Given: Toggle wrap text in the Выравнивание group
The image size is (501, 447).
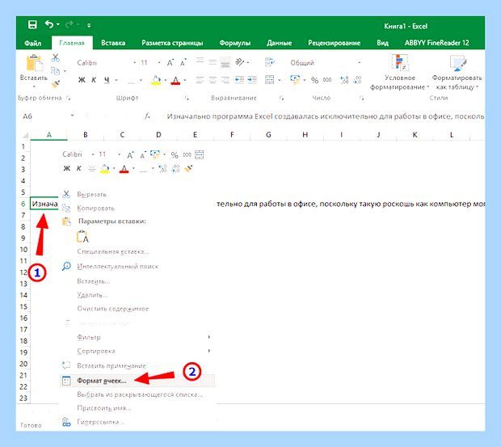Looking at the screenshot, I should [269, 62].
